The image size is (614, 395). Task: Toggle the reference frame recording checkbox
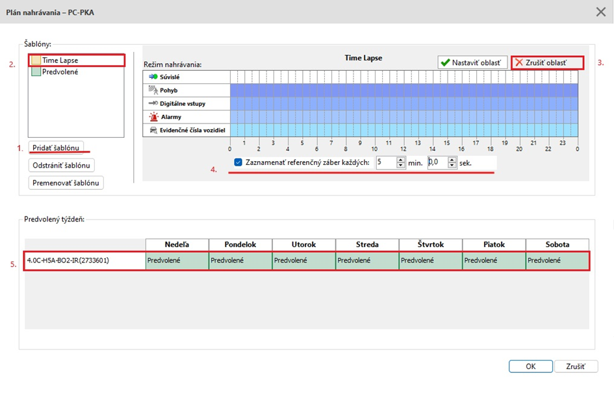pos(238,162)
